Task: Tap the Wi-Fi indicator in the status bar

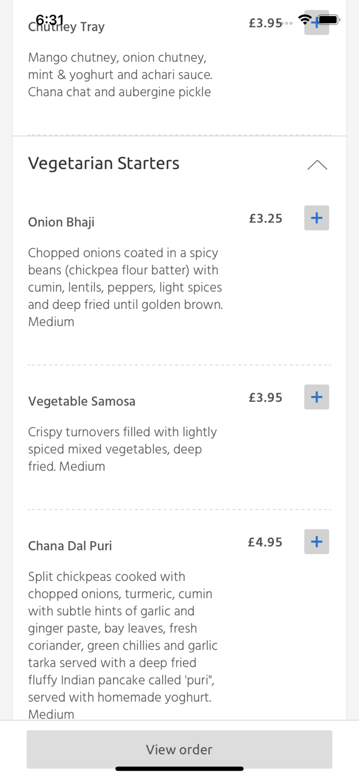Action: click(x=305, y=21)
